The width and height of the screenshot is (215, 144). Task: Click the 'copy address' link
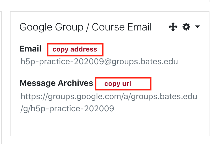coord(75,49)
